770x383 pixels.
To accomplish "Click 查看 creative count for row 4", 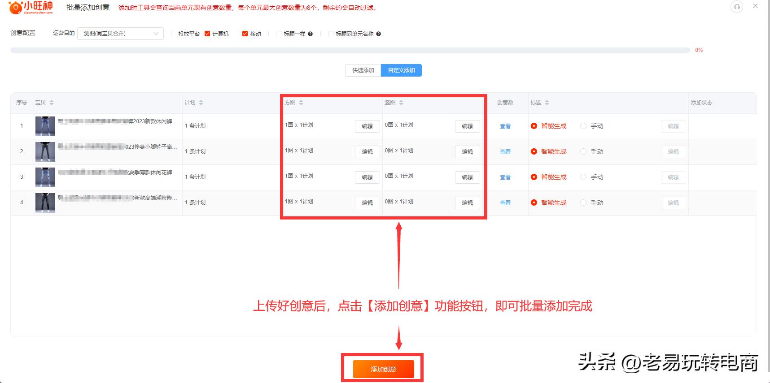I will [x=505, y=203].
